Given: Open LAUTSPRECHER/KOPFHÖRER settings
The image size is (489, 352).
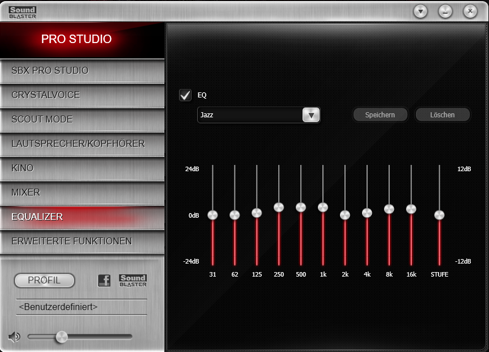Looking at the screenshot, I should point(82,144).
